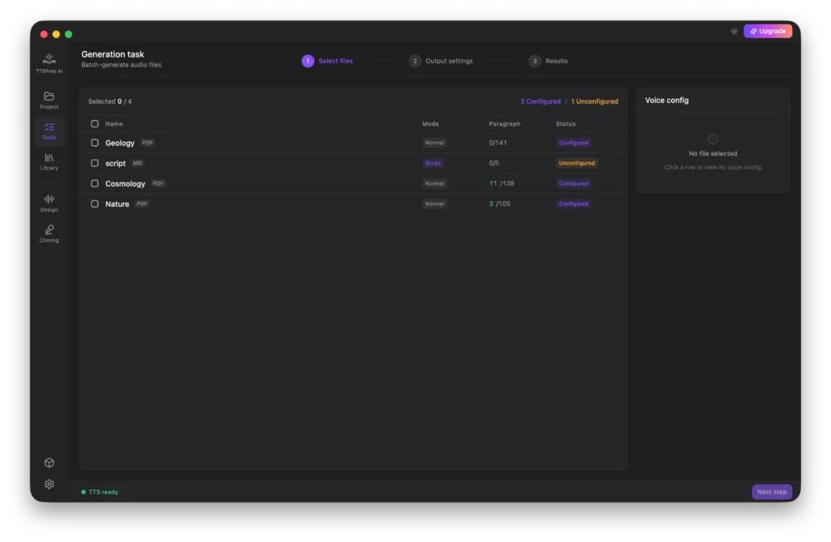Toggle the select-all checkbox in header
This screenshot has height=542, width=831.
94,123
